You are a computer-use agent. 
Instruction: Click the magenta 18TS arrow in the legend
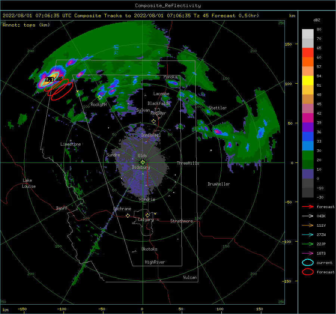tap(308, 254)
